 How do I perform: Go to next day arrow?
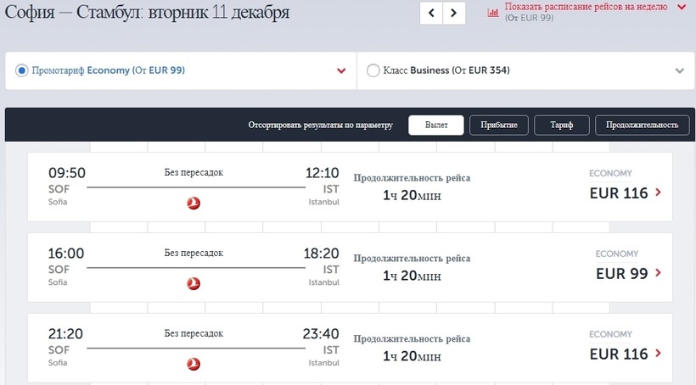pos(455,13)
